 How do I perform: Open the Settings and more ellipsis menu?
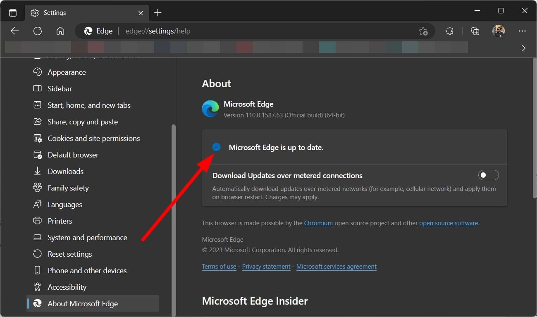coord(522,31)
